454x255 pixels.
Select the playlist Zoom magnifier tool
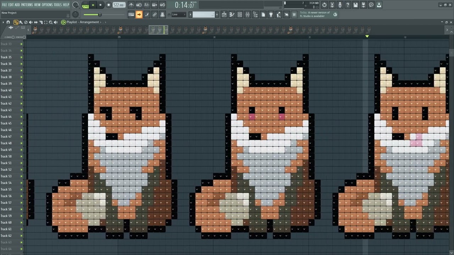(x=51, y=22)
